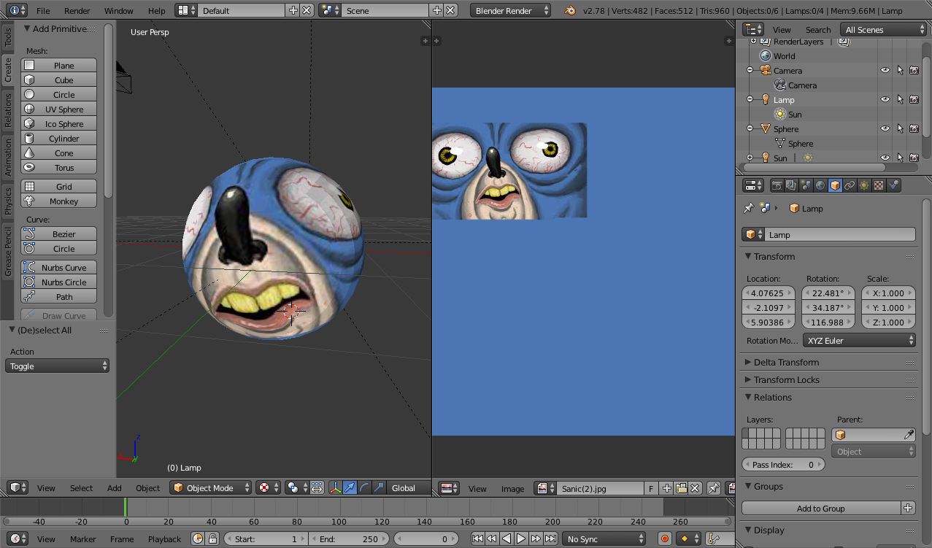Viewport: 932px width, 548px height.
Task: Click the Add to Group button
Action: 820,509
